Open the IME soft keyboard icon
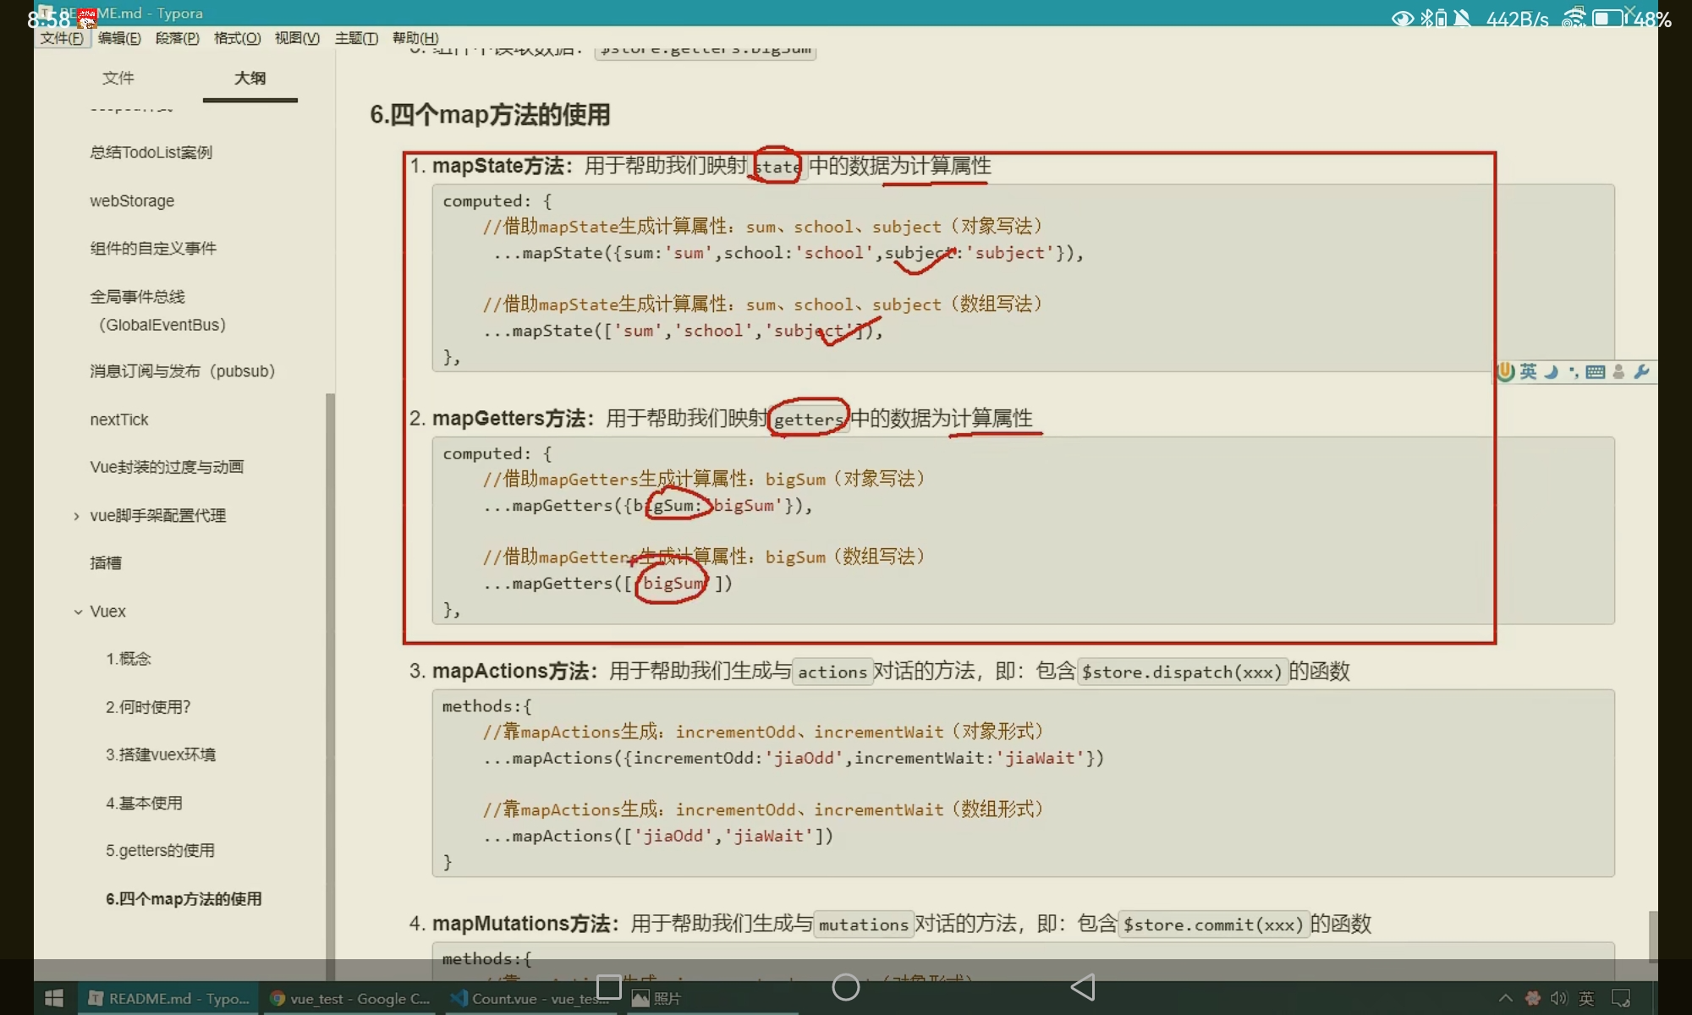The height and width of the screenshot is (1015, 1692). point(1596,371)
